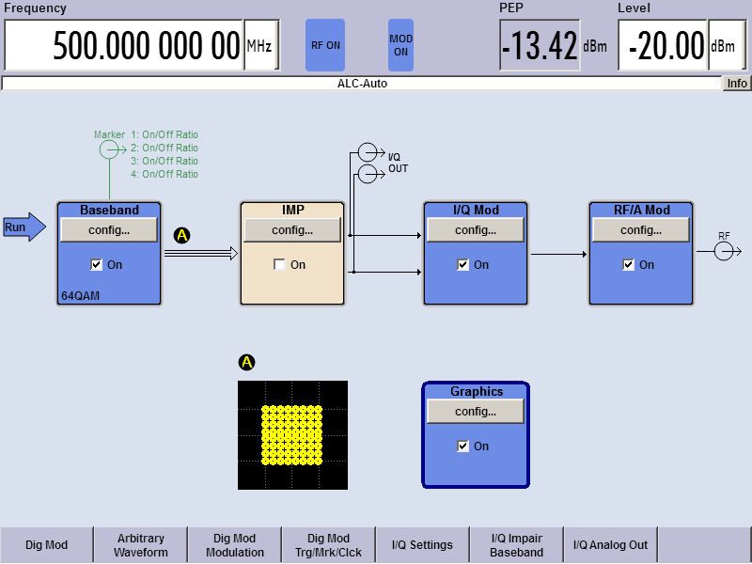This screenshot has width=752, height=564.
Task: Click the lower I/Q OUT connector symbol
Action: coord(371,174)
